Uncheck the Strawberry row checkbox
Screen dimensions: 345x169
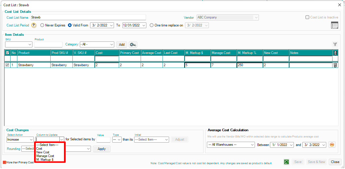coord(7,65)
